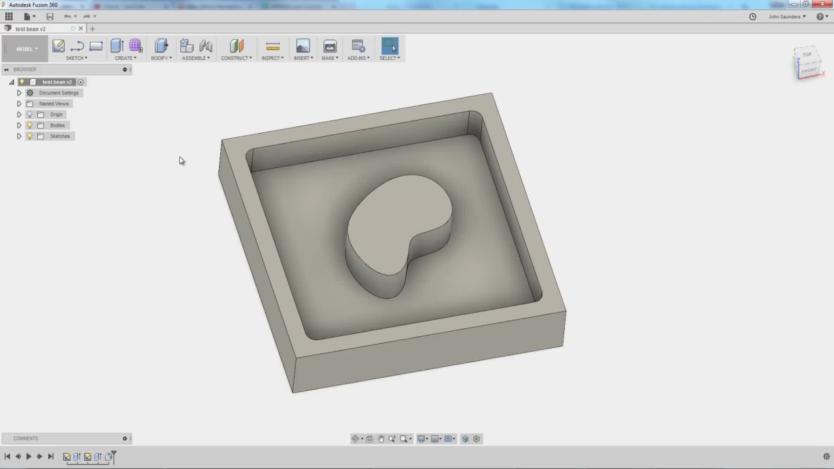Activate the Select tool icon
The image size is (834, 469).
point(390,46)
